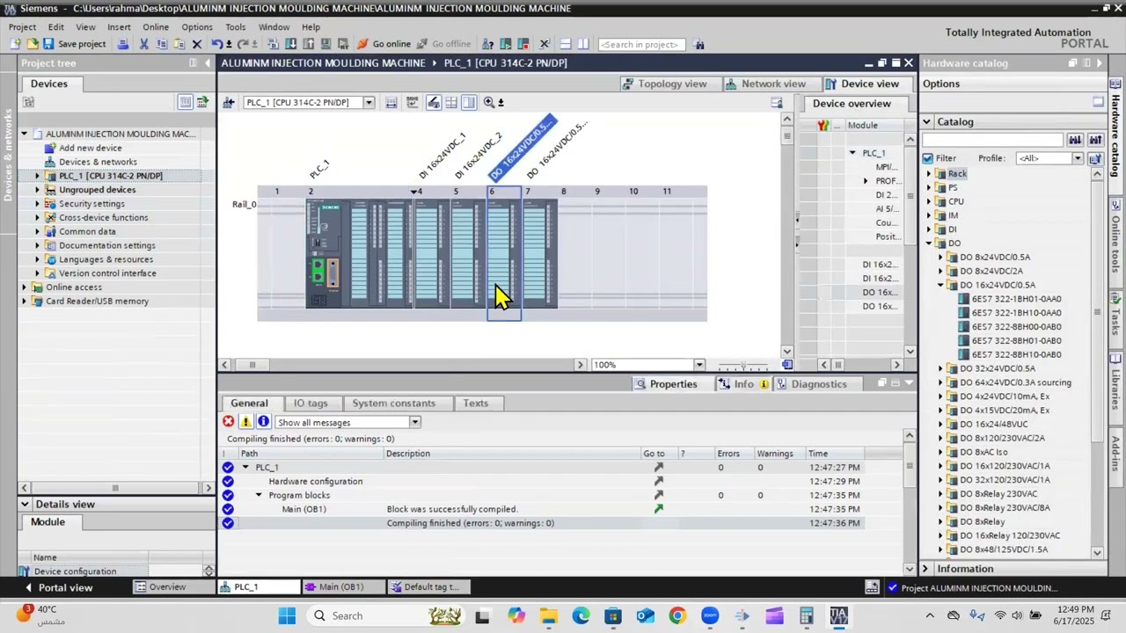Open the Project menu
This screenshot has width=1126, height=633.
pos(22,27)
